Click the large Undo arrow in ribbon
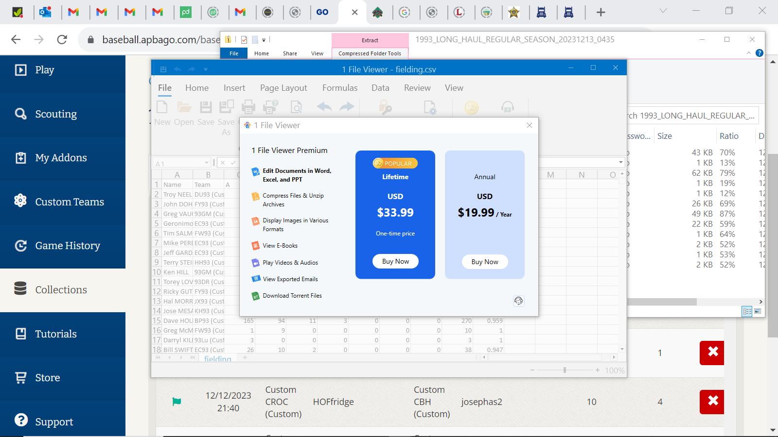This screenshot has width=778, height=437. (324, 107)
